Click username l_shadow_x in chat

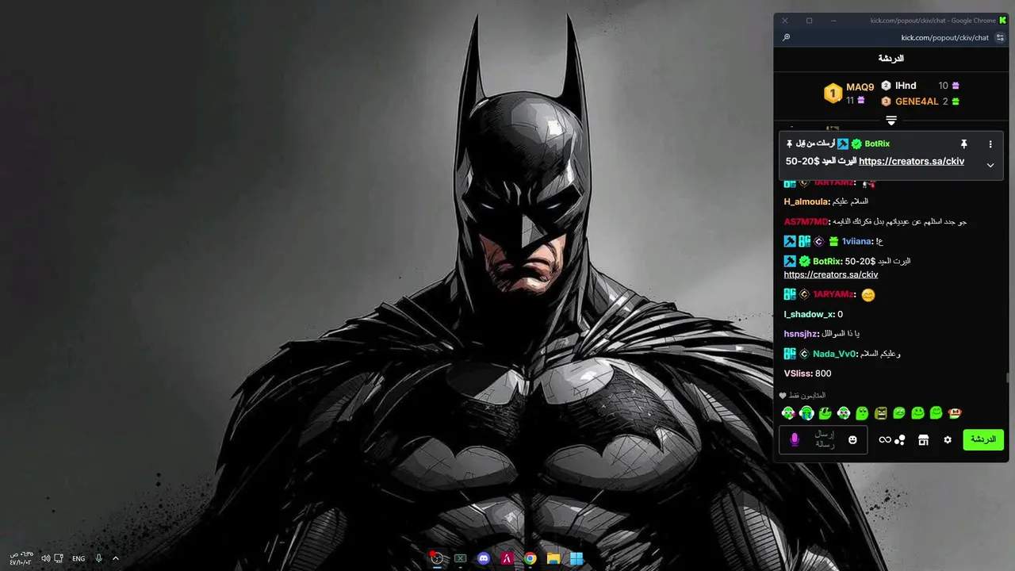click(808, 314)
